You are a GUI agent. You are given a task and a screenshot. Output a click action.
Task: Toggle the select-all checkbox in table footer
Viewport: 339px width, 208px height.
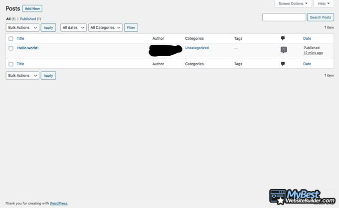pyautogui.click(x=11, y=64)
